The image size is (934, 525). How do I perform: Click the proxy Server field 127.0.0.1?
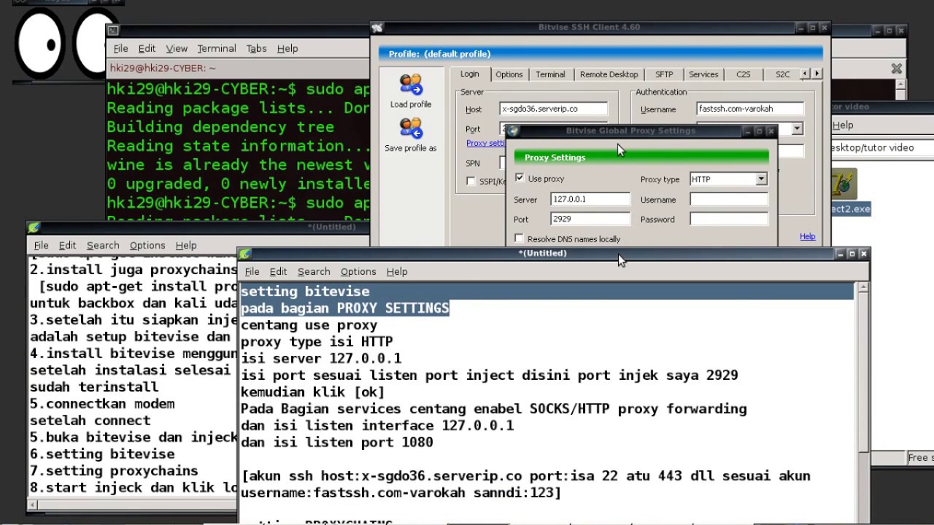[x=591, y=199]
